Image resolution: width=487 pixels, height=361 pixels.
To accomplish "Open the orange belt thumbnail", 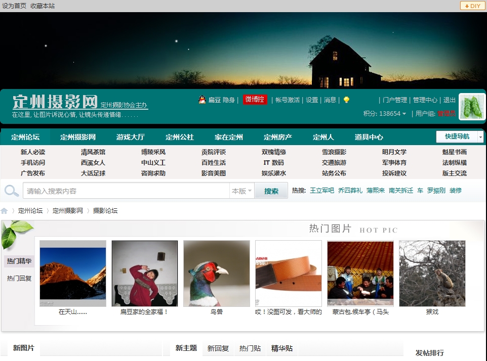I will [x=289, y=274].
